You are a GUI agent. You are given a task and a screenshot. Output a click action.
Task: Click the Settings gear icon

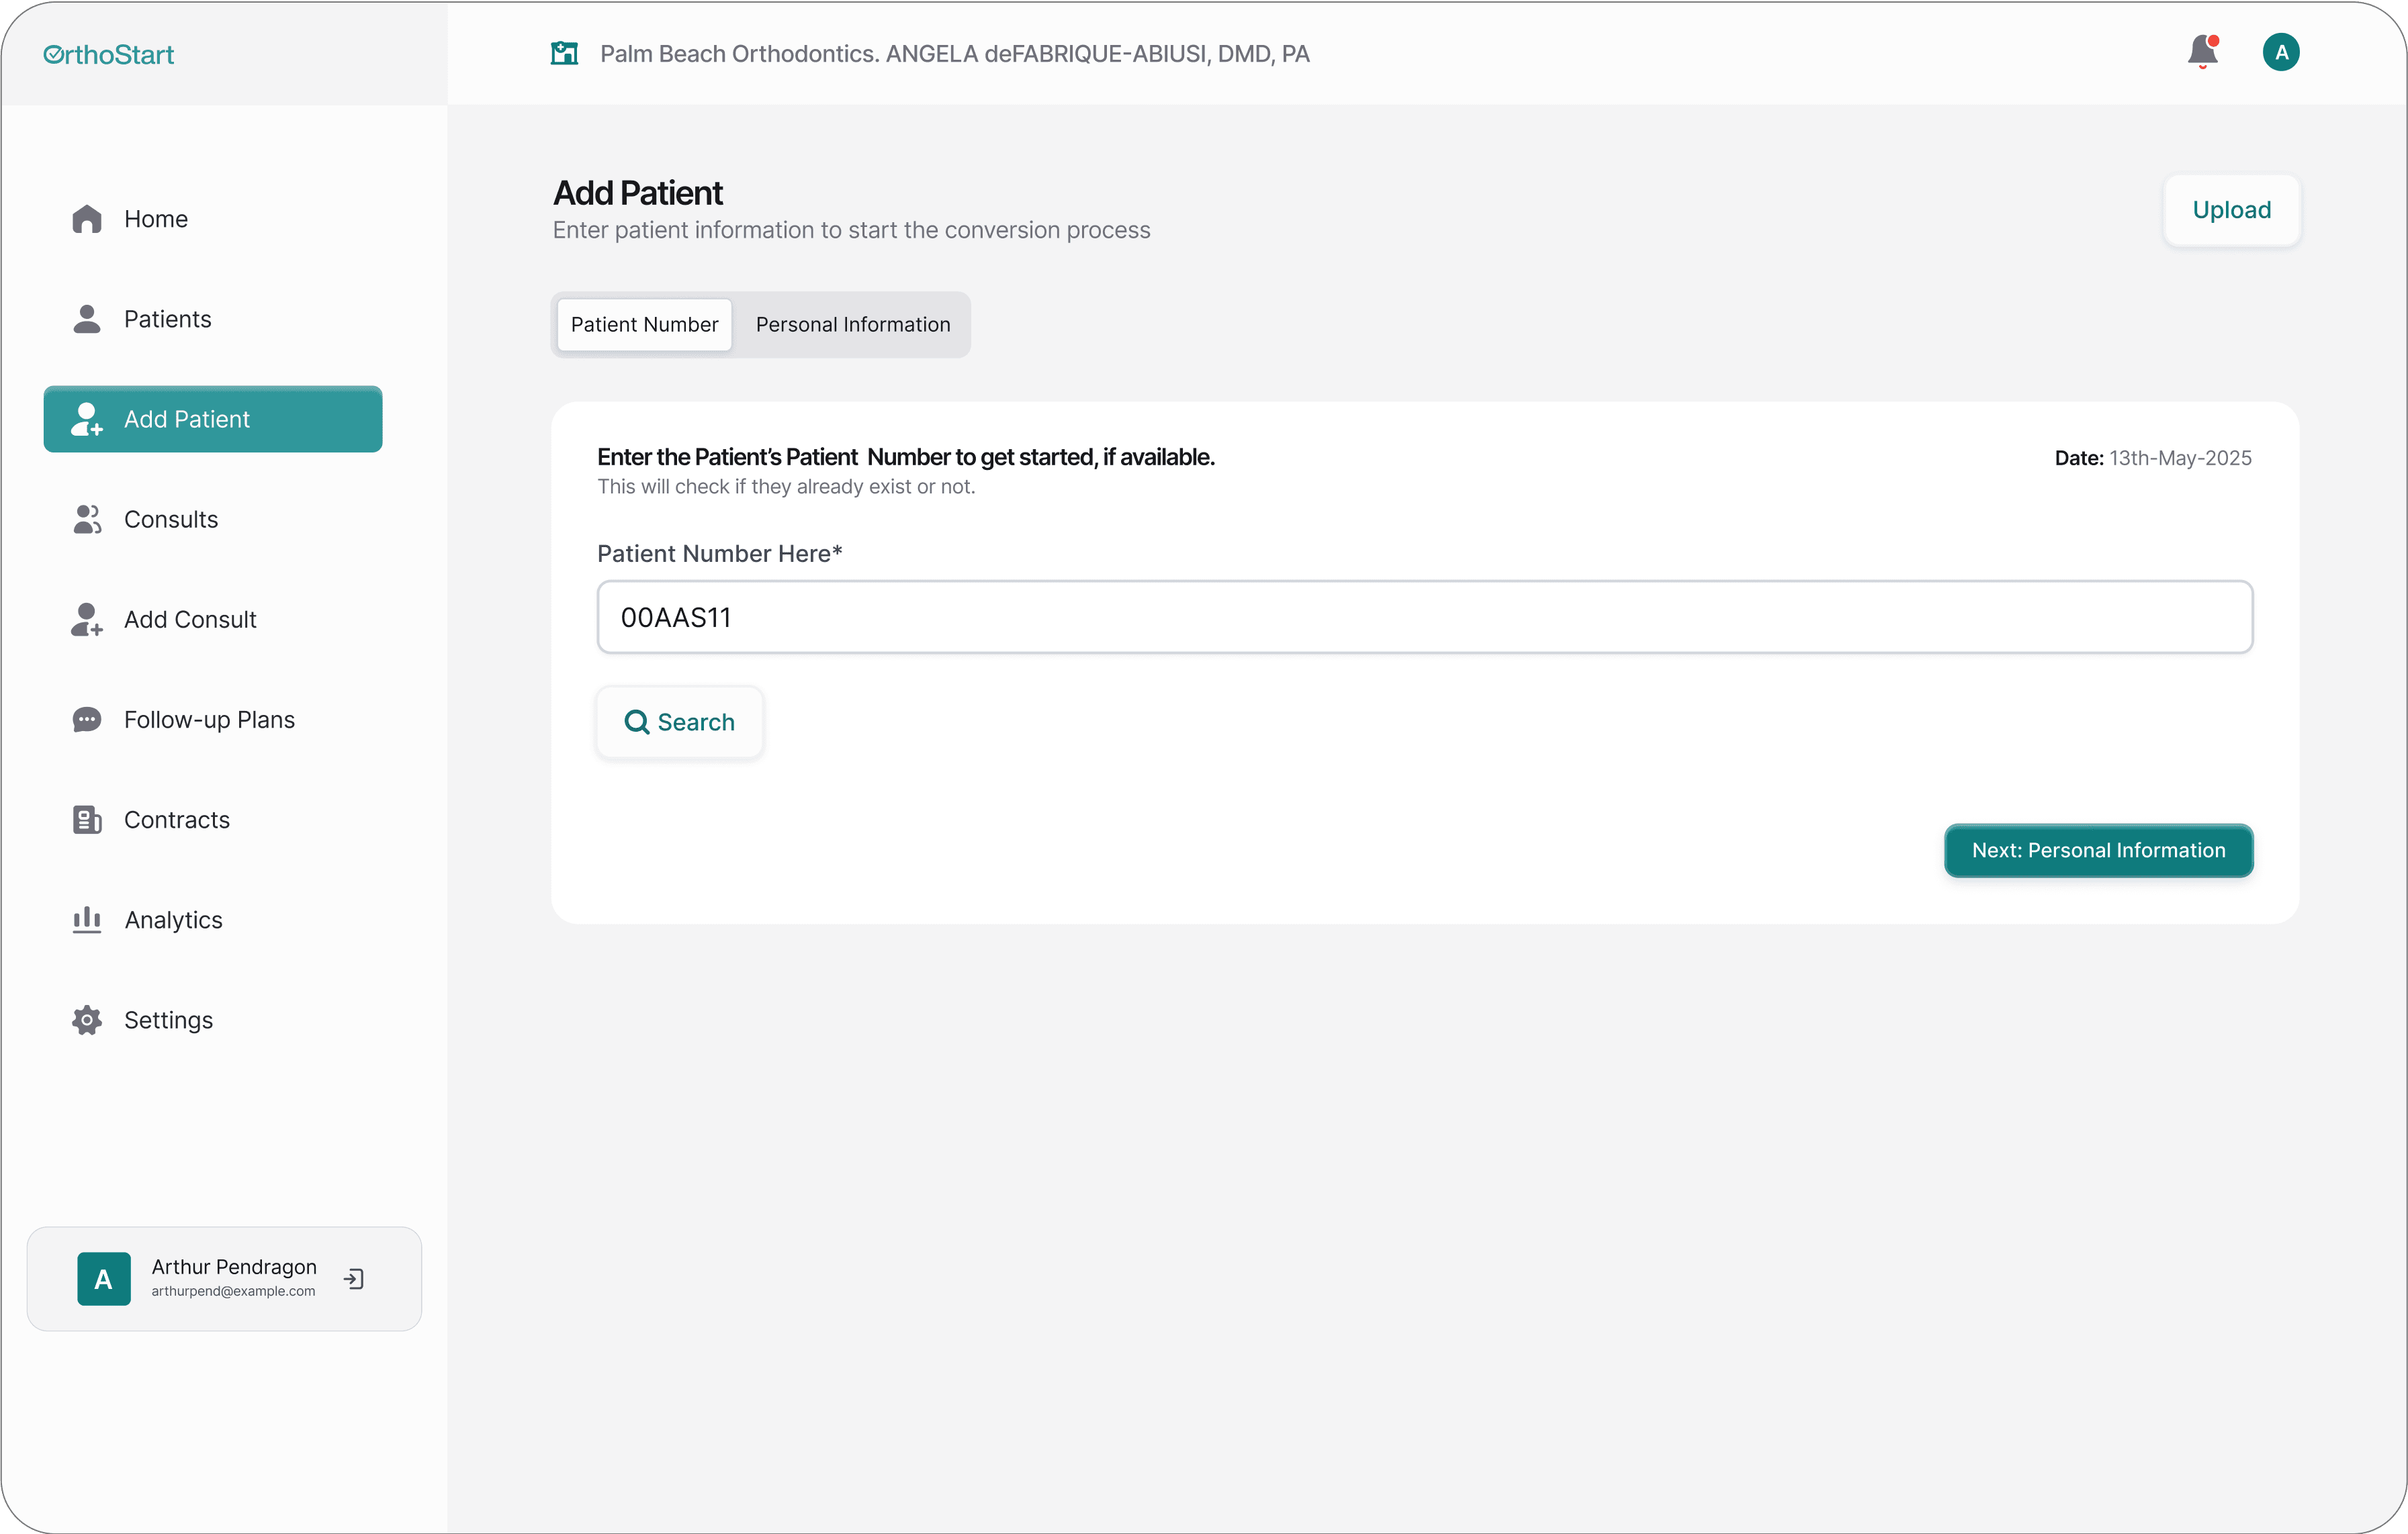[87, 1019]
